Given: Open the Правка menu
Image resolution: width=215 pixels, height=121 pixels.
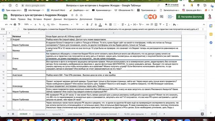Looking at the screenshot, I should 21,19.
